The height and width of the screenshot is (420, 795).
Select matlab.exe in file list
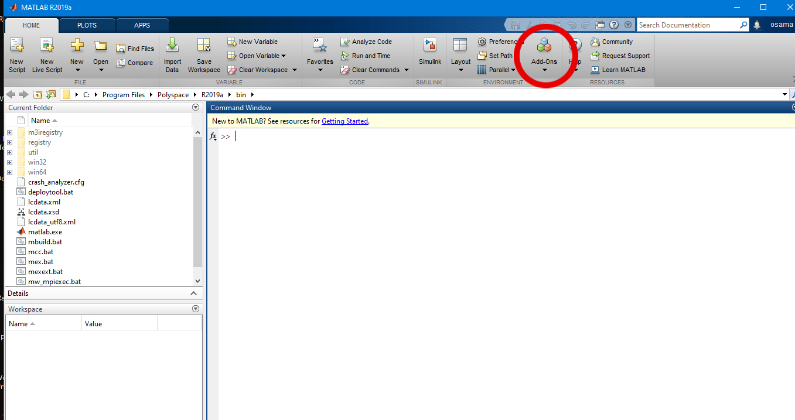point(45,232)
